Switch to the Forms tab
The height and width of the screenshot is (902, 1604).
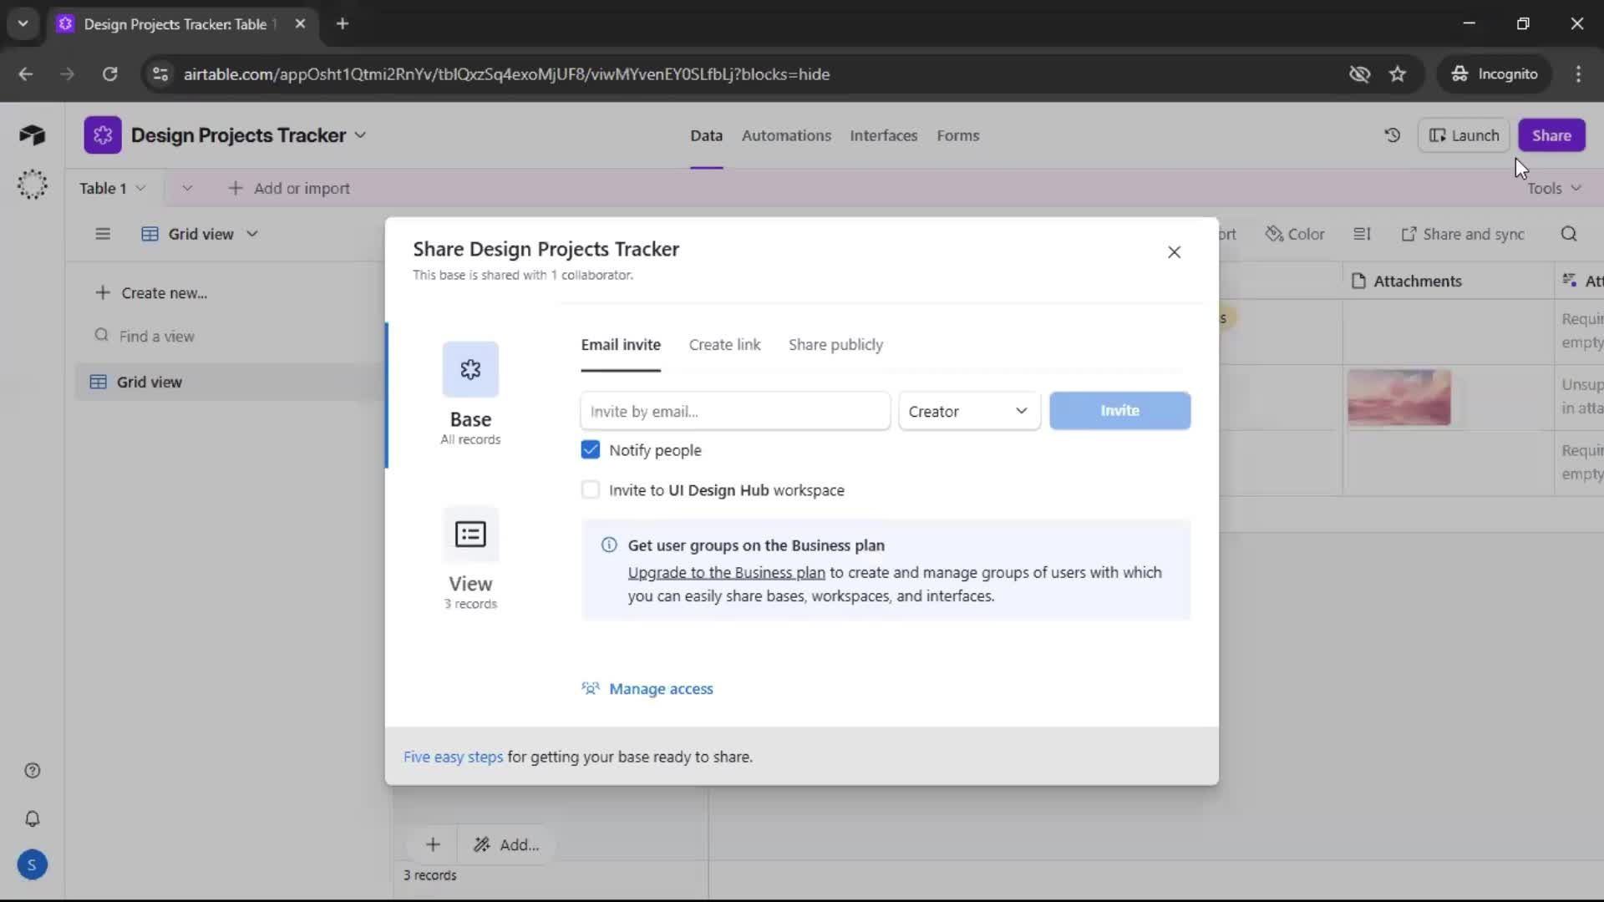(x=957, y=135)
